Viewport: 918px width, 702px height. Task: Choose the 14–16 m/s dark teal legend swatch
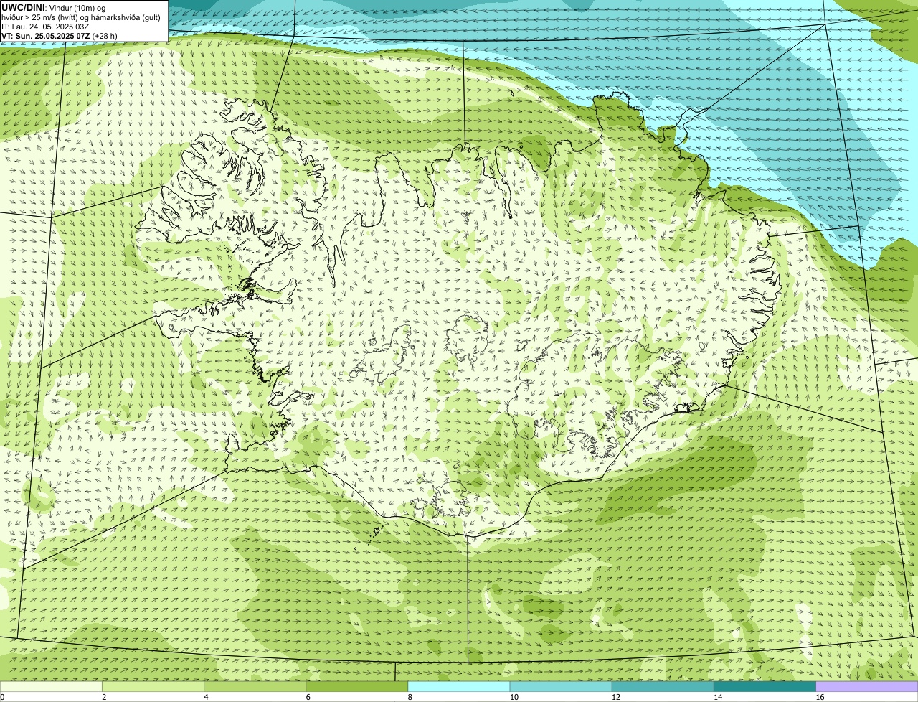coord(765,687)
